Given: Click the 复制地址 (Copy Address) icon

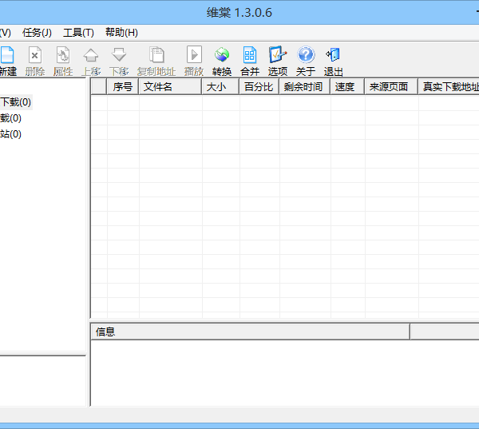Looking at the screenshot, I should click(x=156, y=55).
